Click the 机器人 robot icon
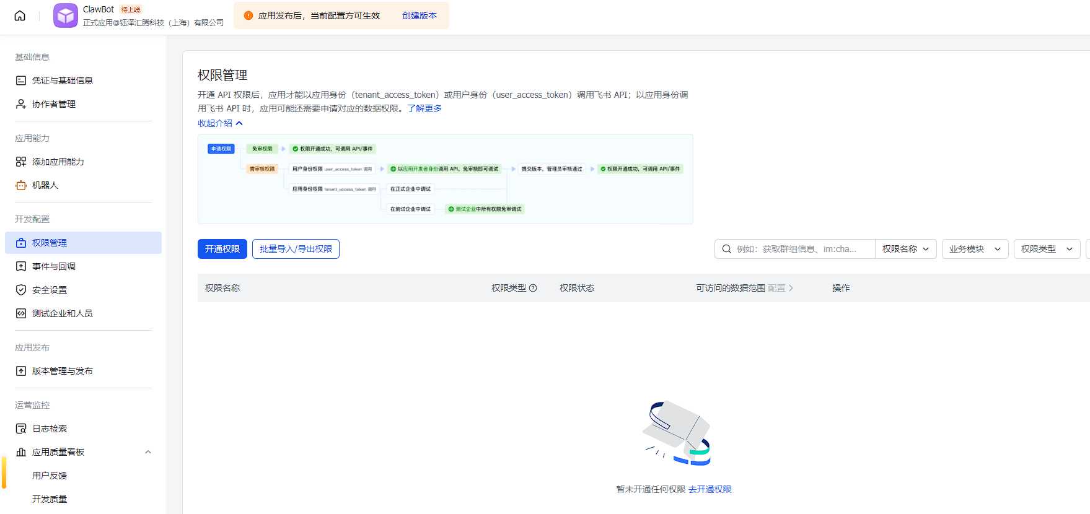 tap(21, 185)
